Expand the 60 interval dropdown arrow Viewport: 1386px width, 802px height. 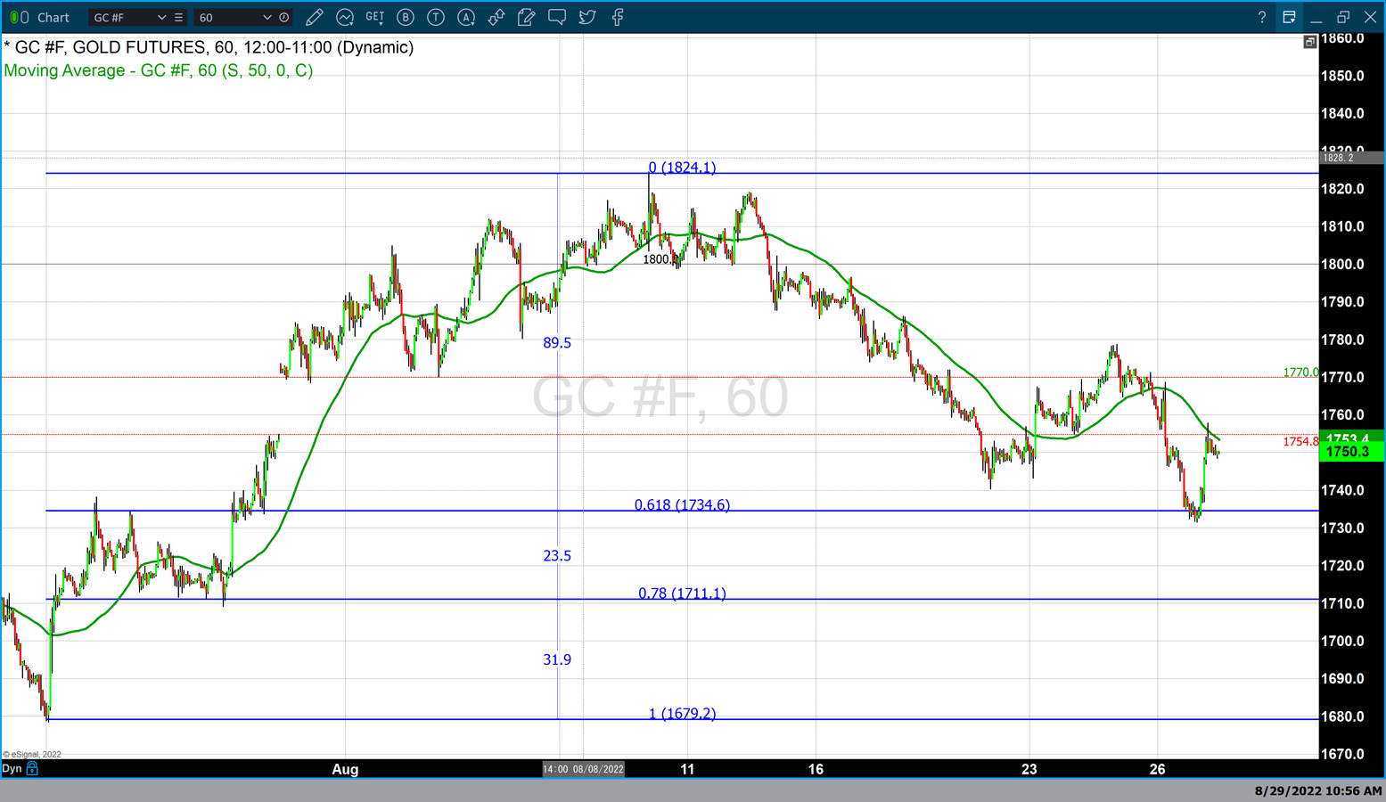coord(267,17)
